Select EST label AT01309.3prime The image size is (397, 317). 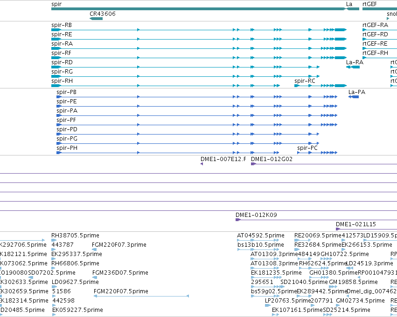[274, 254]
